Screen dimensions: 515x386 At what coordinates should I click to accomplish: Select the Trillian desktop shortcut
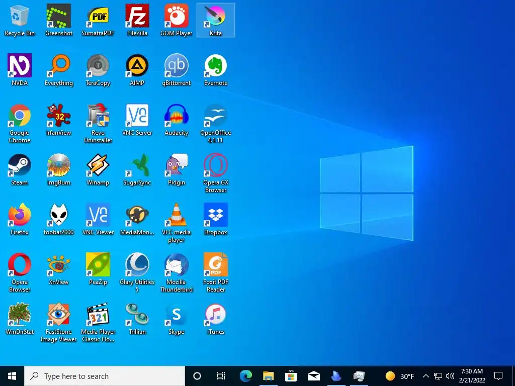[137, 319]
